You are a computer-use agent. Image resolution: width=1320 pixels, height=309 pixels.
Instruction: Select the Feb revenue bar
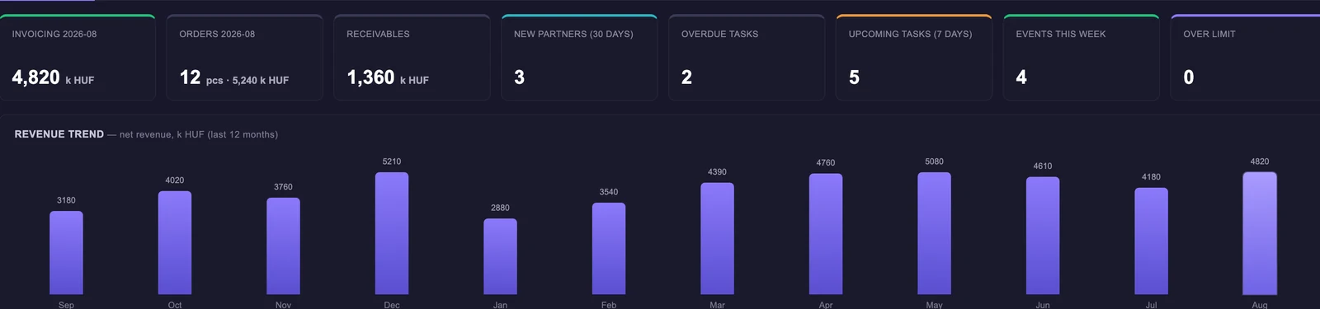click(609, 249)
